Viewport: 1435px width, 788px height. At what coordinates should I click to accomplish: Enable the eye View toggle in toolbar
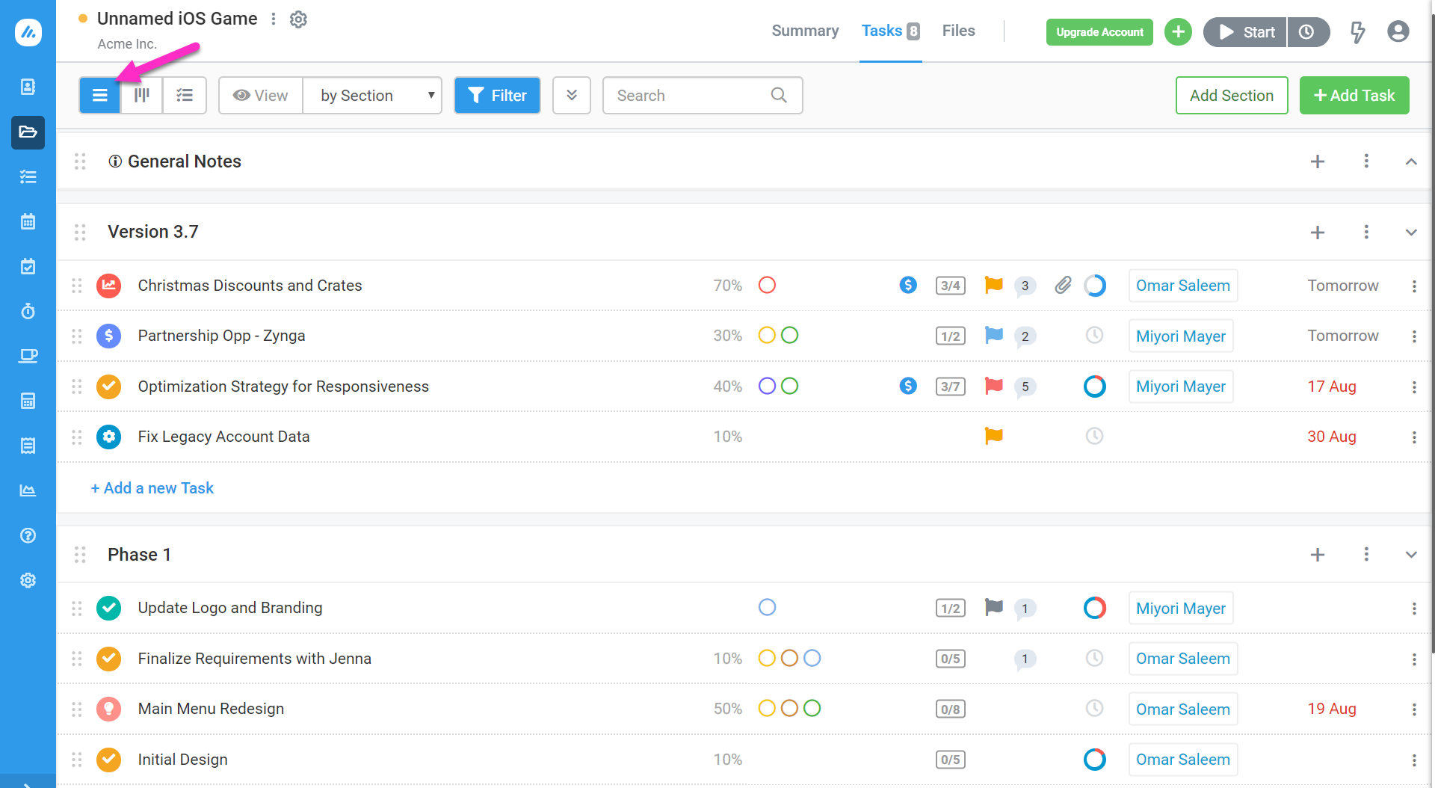(x=259, y=95)
